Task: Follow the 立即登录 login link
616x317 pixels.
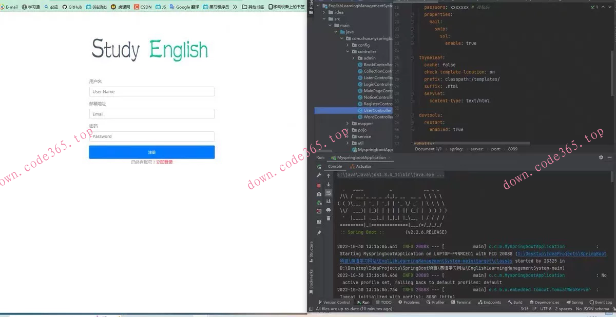Action: pyautogui.click(x=164, y=162)
